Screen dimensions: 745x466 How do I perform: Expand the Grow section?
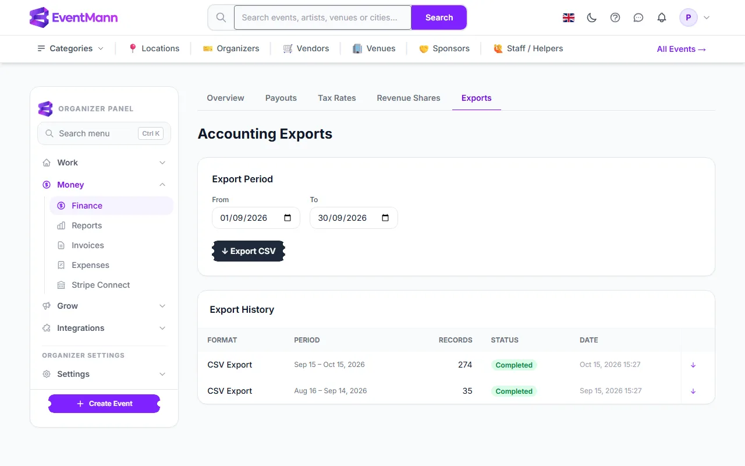tap(104, 306)
